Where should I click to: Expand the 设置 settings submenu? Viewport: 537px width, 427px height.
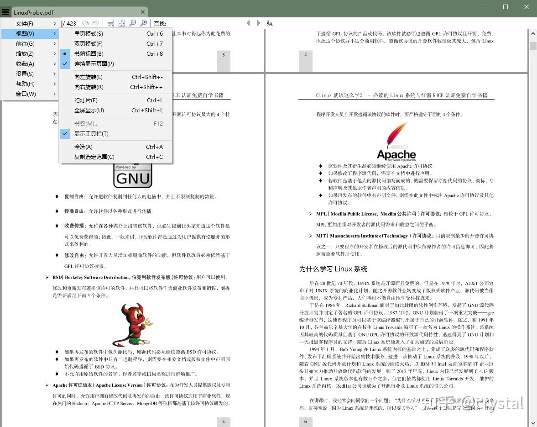click(24, 74)
